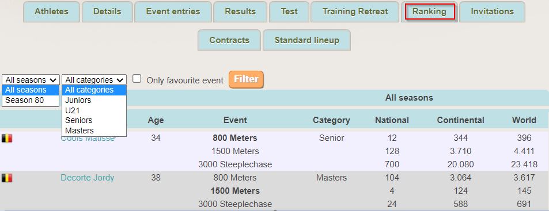Select Juniors in the category list
This screenshot has height=211, width=549.
(94, 100)
